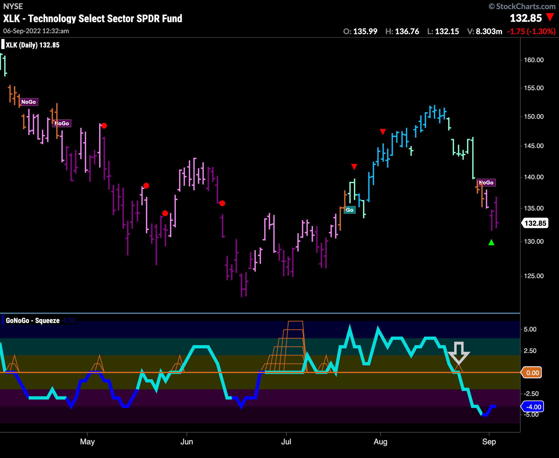
Task: Click the GoNoGo - Squeeze panel label
Action: tap(32, 320)
